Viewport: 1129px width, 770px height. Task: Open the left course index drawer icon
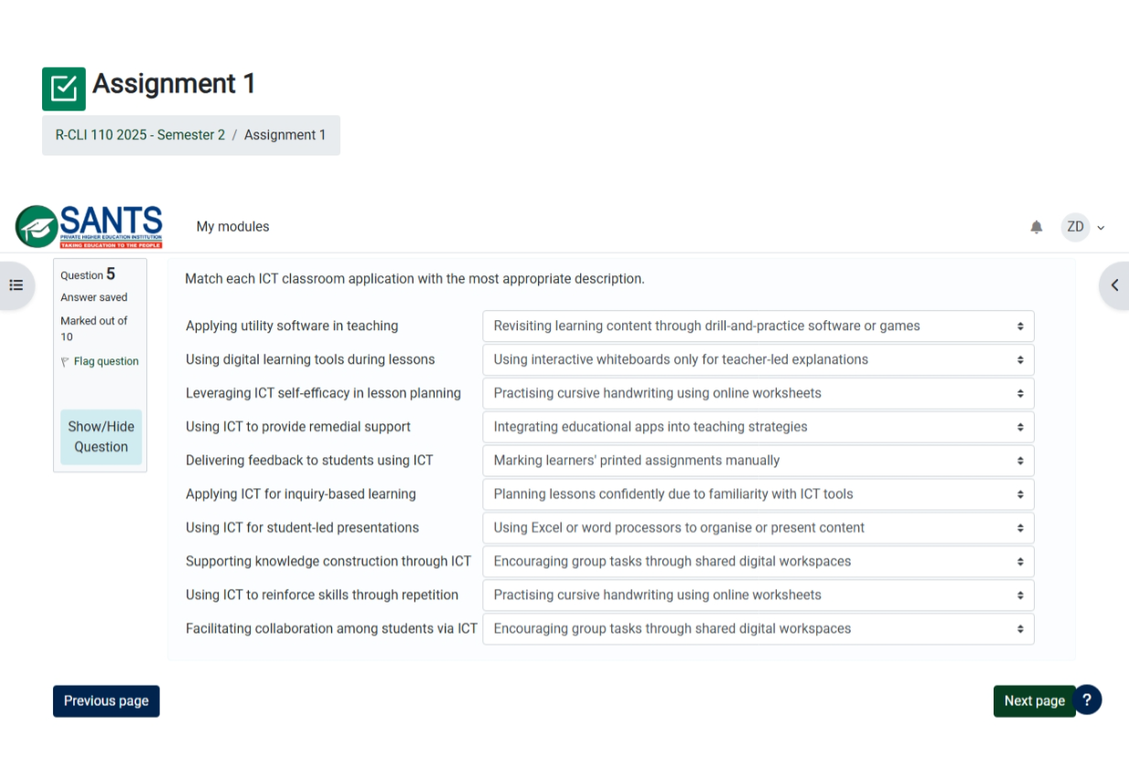(16, 285)
